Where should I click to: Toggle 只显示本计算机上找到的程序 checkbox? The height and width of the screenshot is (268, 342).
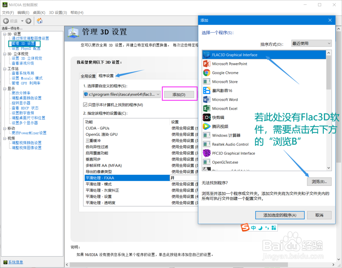click(x=85, y=105)
